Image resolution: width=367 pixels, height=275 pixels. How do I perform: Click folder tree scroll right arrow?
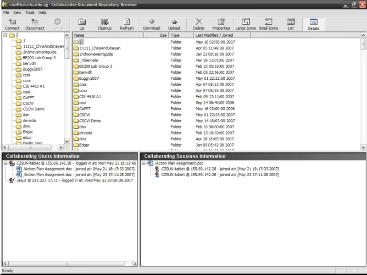click(x=61, y=147)
